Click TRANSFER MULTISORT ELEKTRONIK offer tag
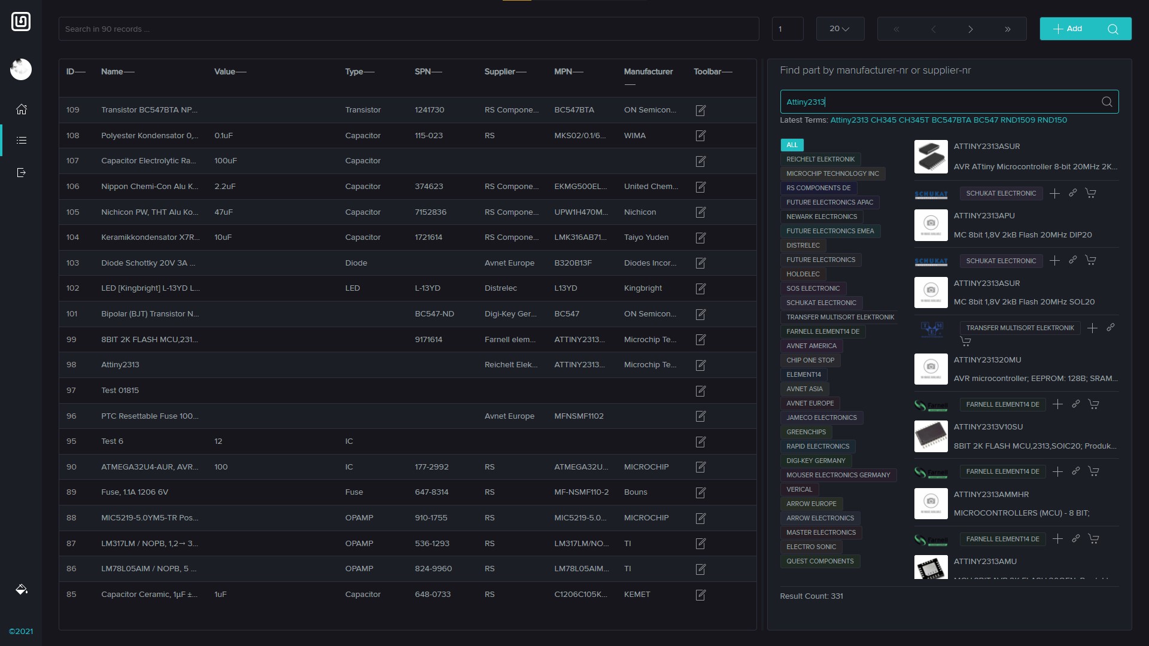Screen dimensions: 1149x646 [1020, 328]
